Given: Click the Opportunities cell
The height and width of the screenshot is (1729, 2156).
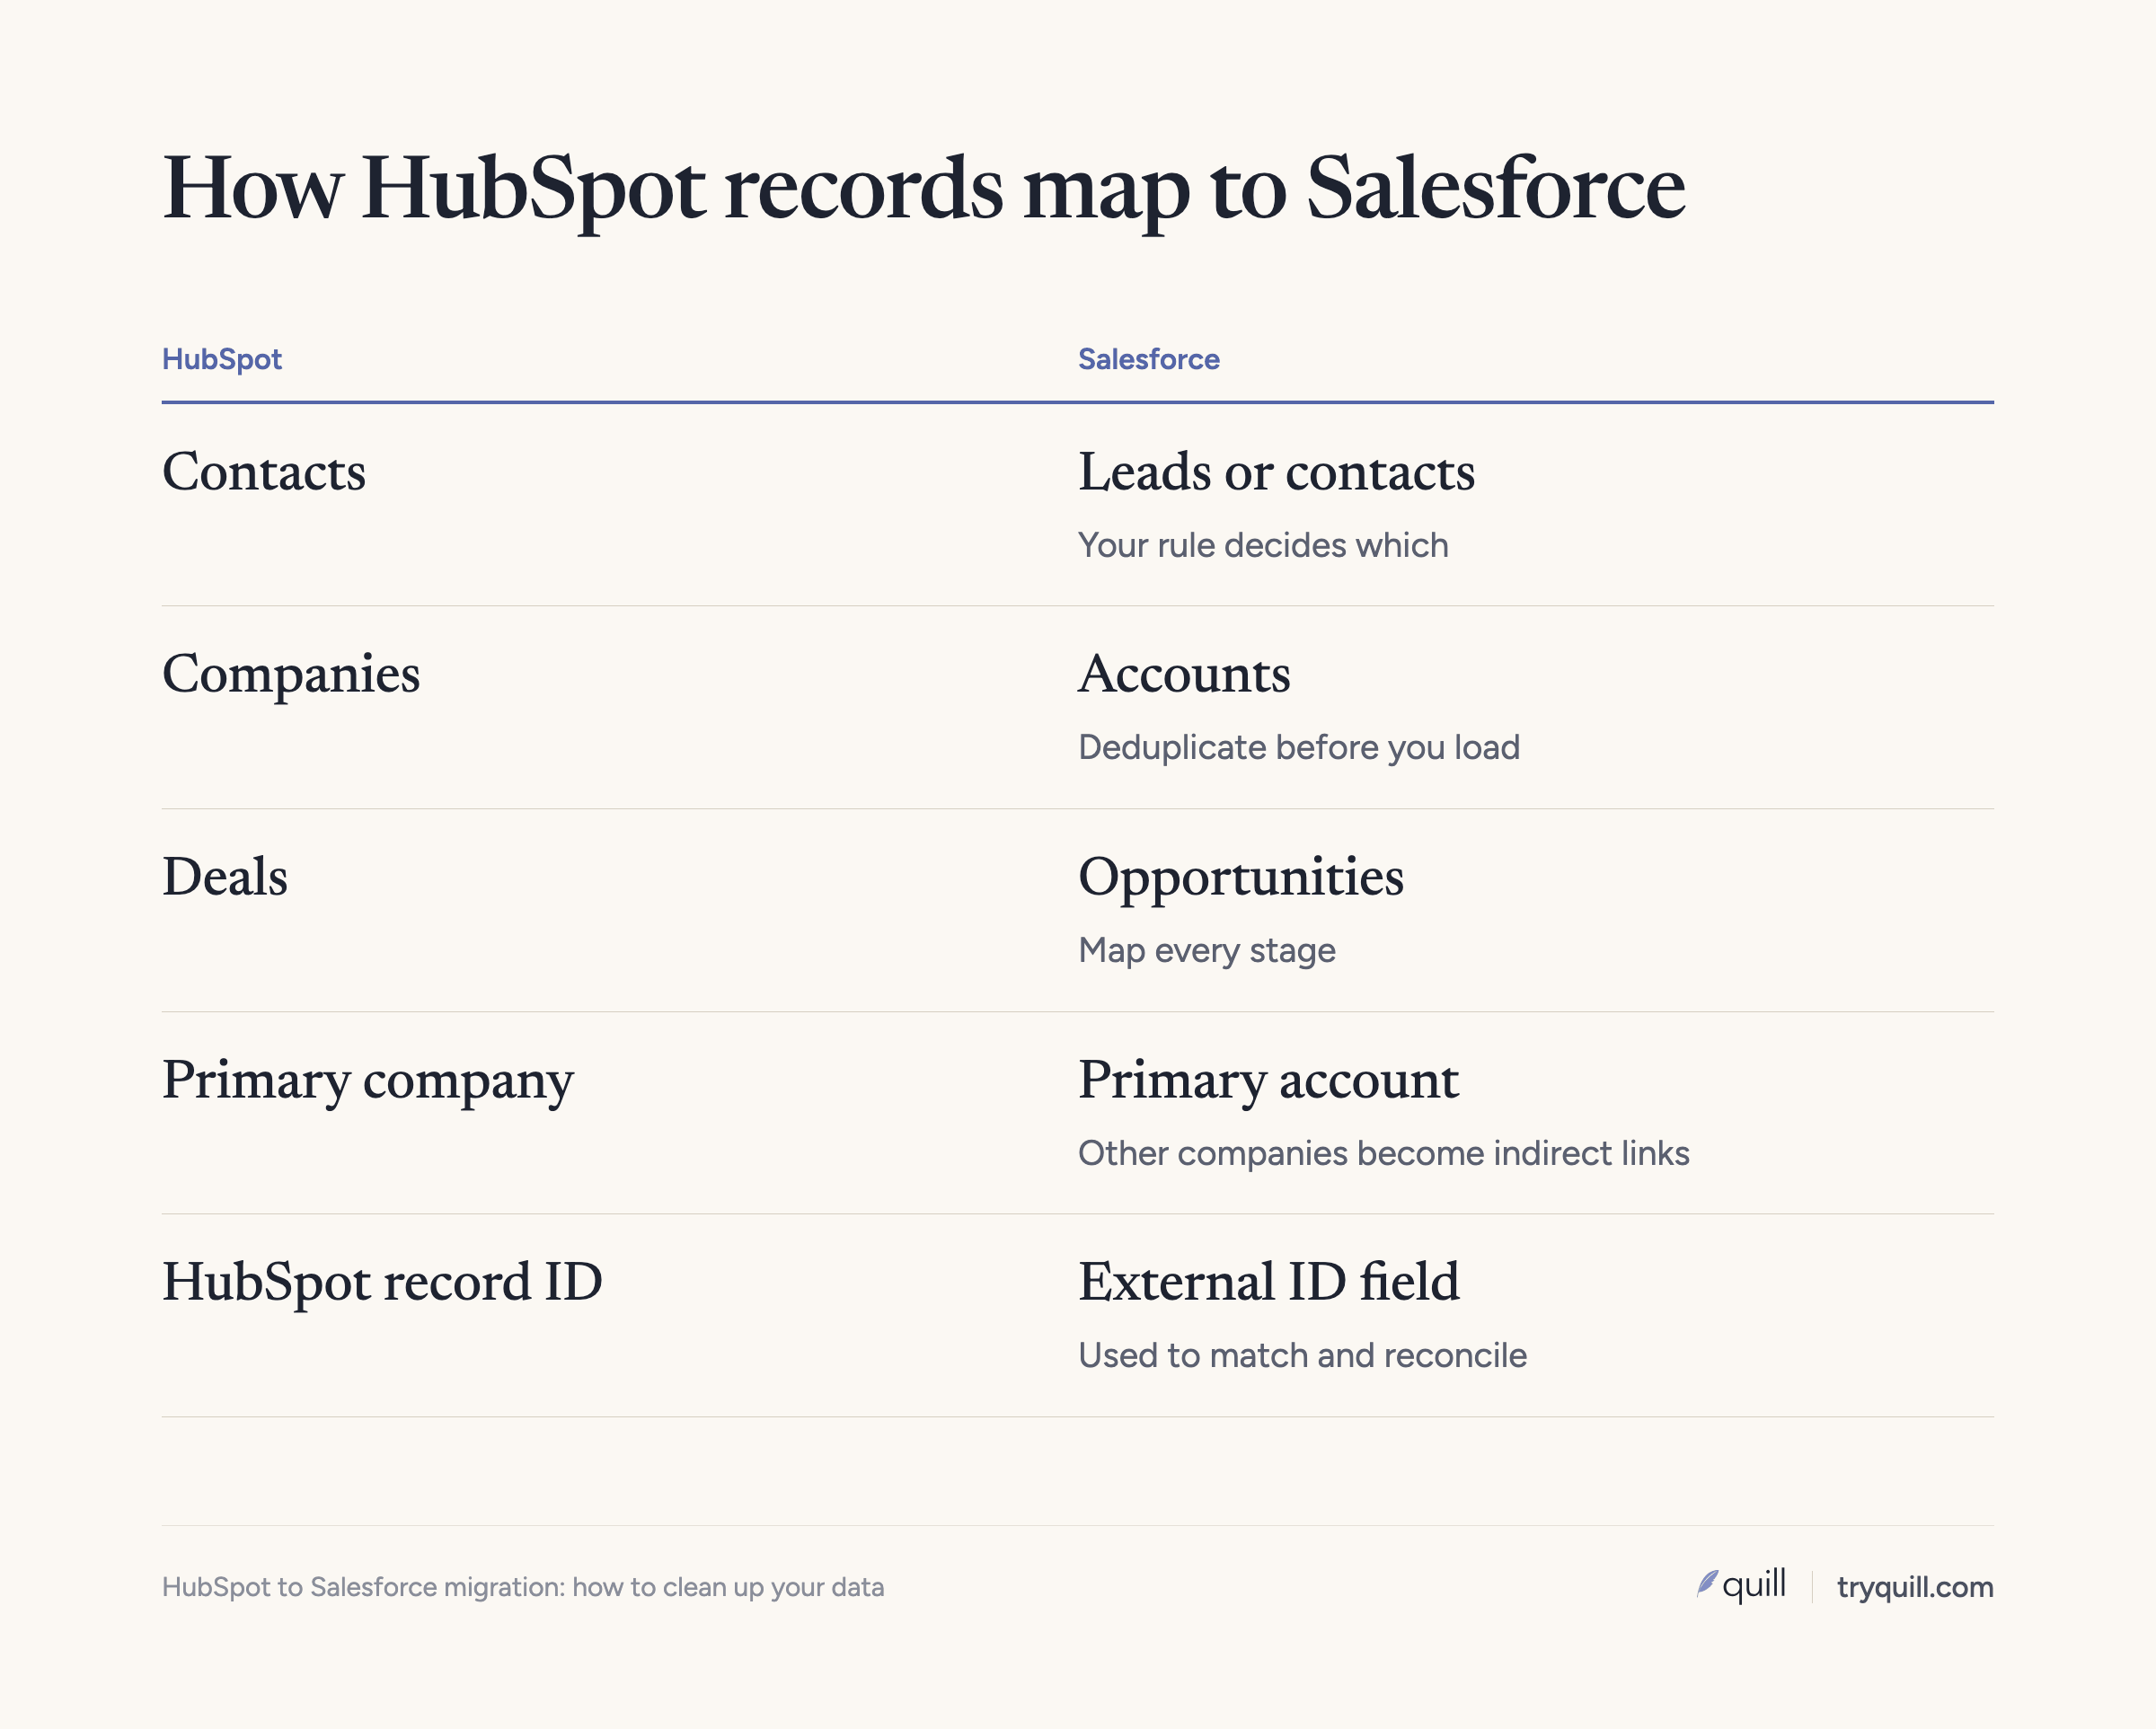Looking at the screenshot, I should [1241, 880].
